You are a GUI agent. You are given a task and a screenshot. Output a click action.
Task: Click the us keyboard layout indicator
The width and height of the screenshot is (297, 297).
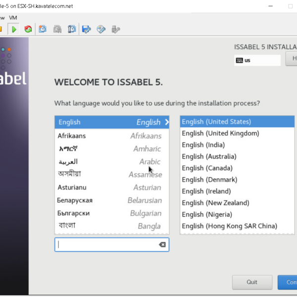pos(257,60)
